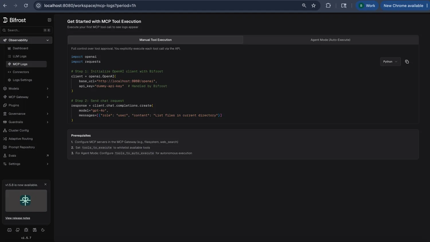Collapse the Observability section

[x=26, y=40]
